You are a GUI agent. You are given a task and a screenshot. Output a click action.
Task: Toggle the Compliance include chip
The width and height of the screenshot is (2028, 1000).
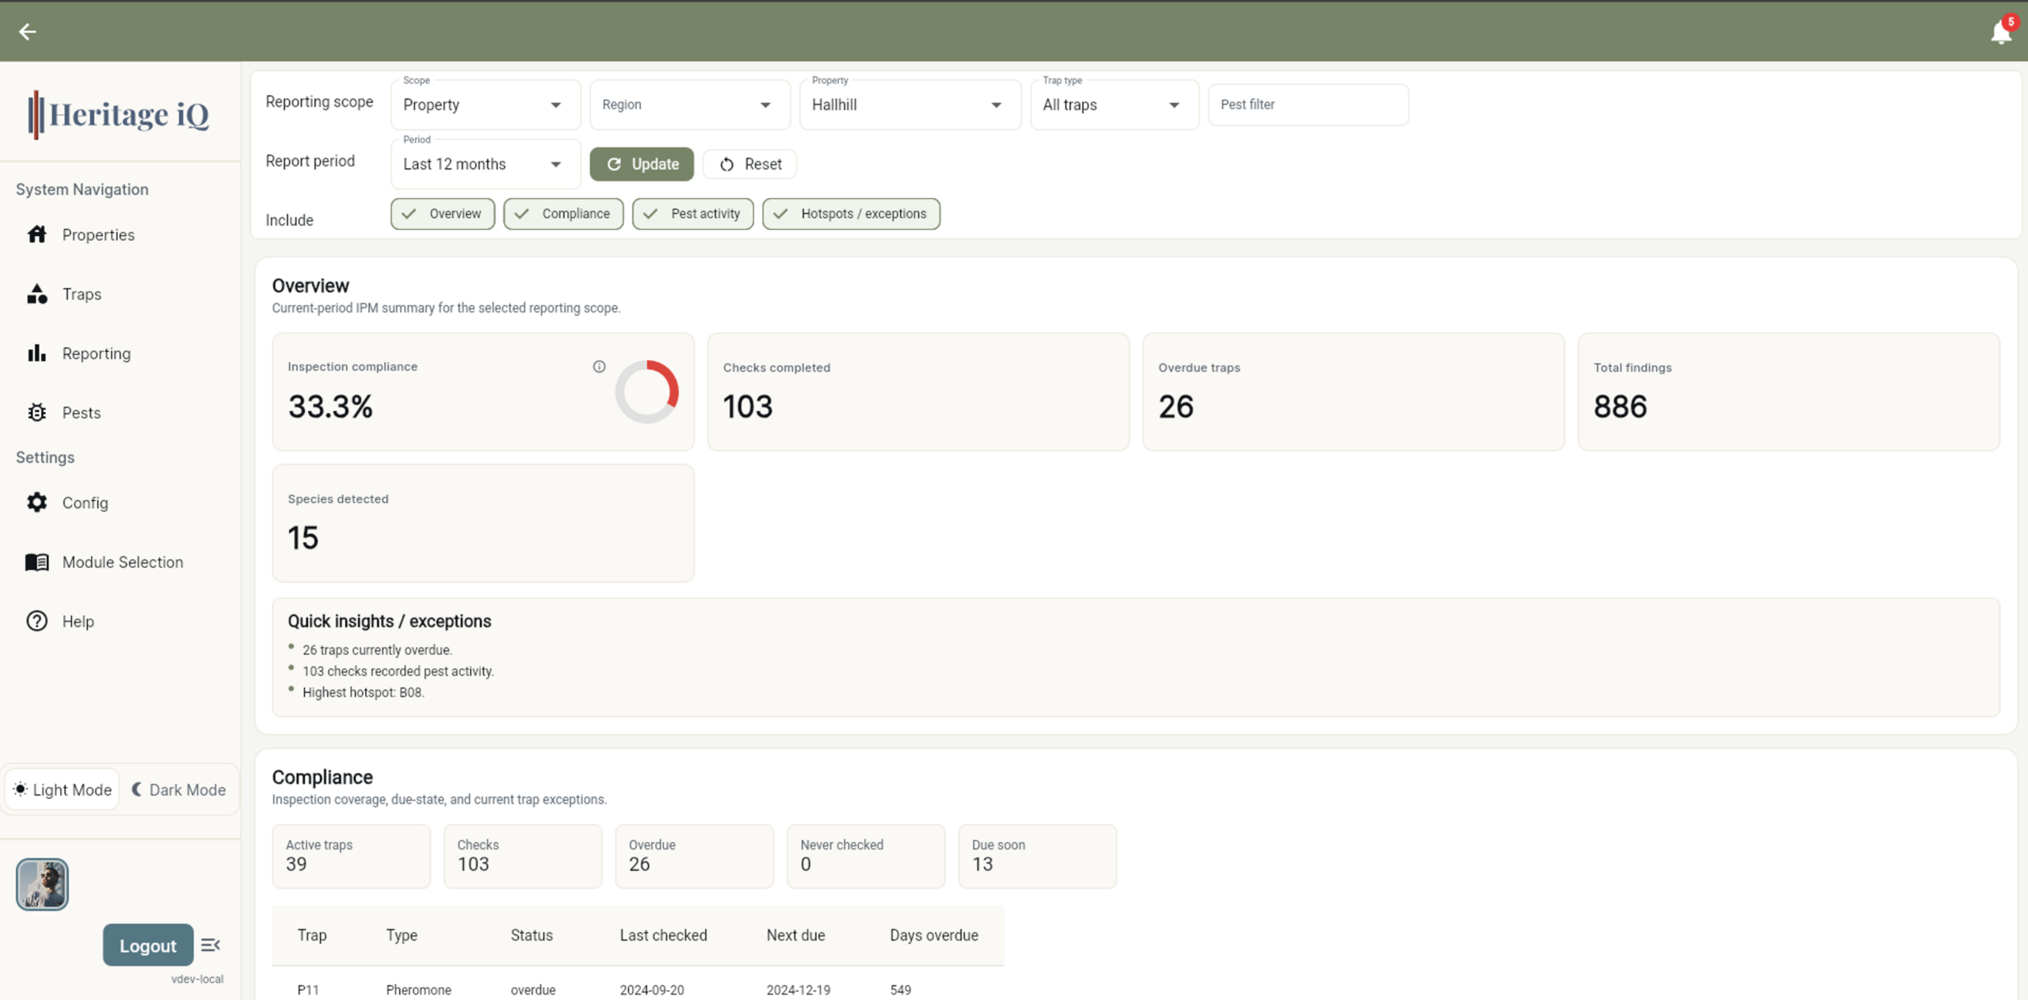point(563,214)
